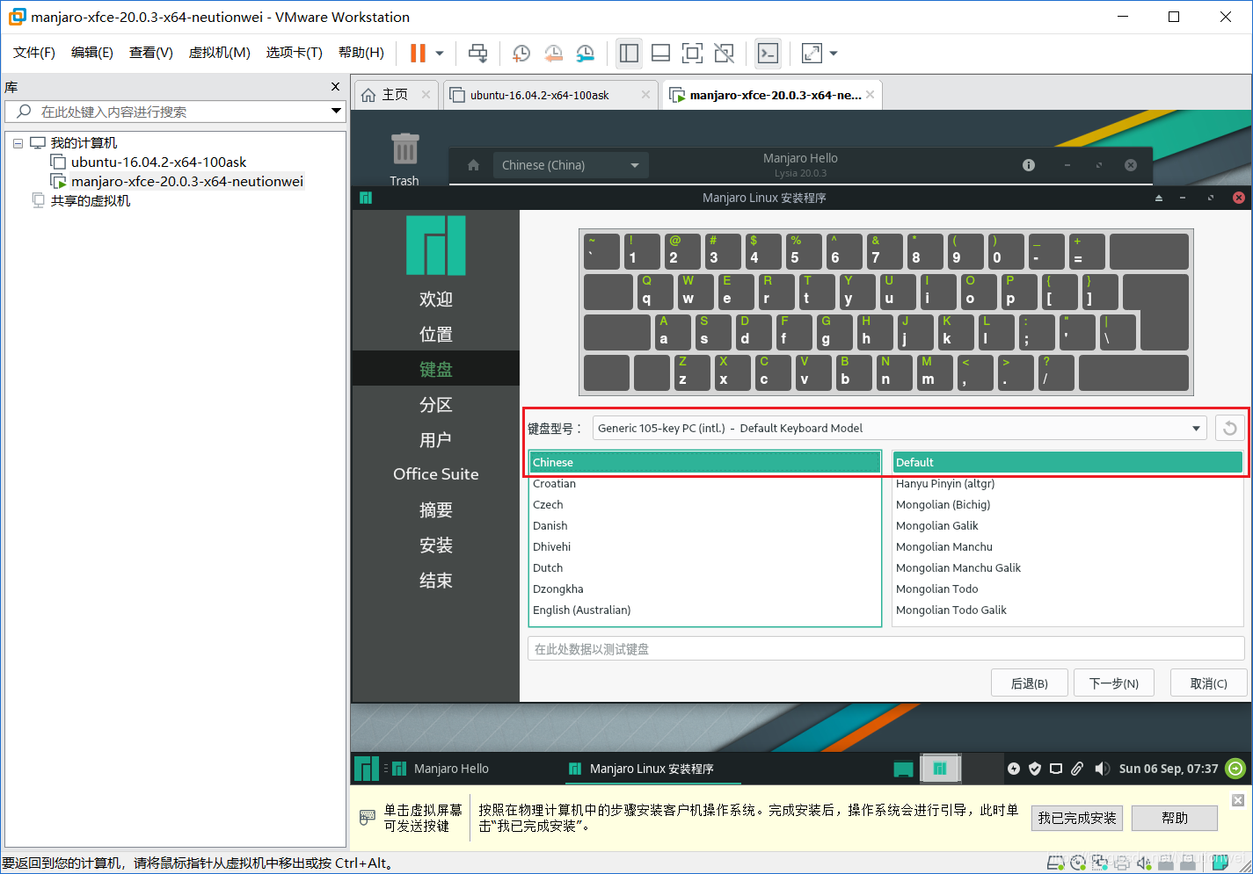Open the power options dropdown beside pause

tap(440, 54)
